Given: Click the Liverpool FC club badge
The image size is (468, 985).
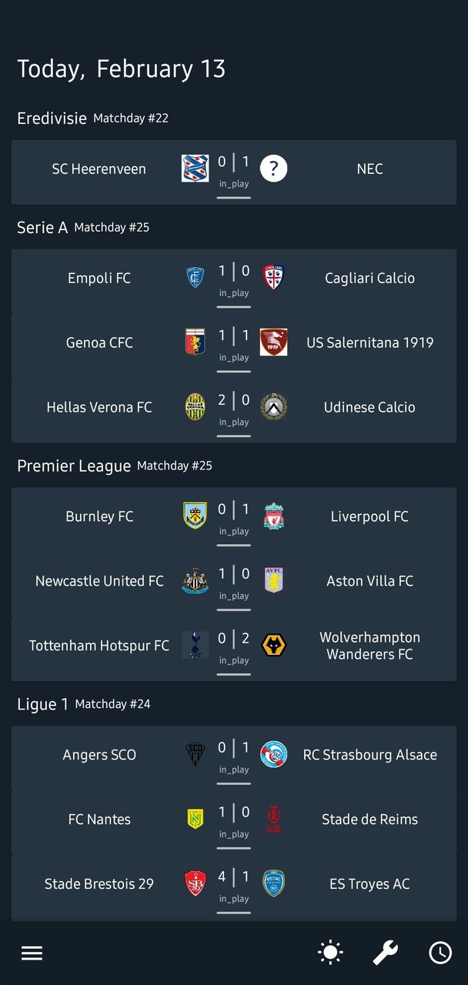Looking at the screenshot, I should 273,516.
